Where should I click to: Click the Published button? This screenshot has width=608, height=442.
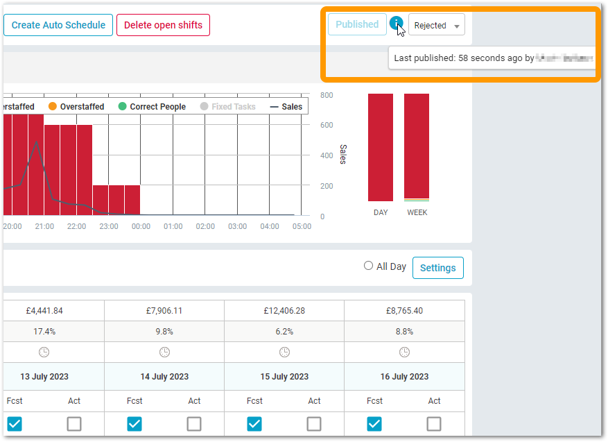point(357,24)
